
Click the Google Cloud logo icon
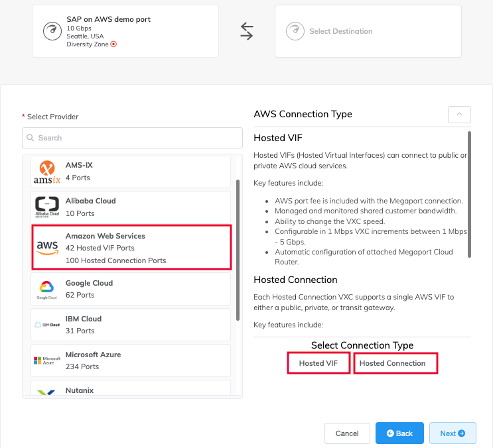pyautogui.click(x=47, y=289)
